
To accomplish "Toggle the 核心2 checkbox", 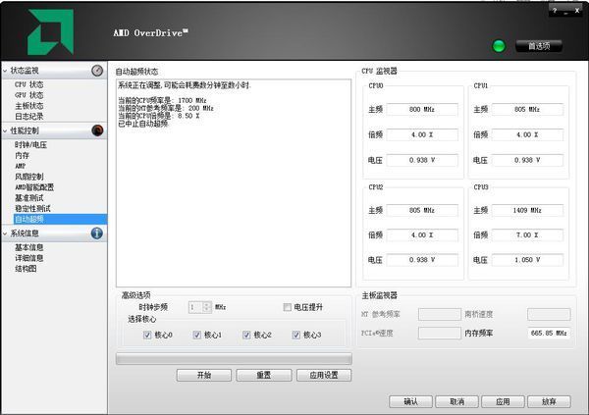I will (x=246, y=335).
